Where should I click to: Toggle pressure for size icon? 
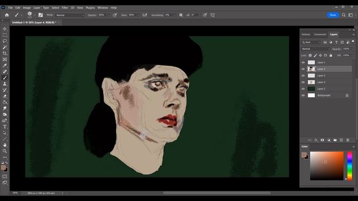click(x=205, y=15)
